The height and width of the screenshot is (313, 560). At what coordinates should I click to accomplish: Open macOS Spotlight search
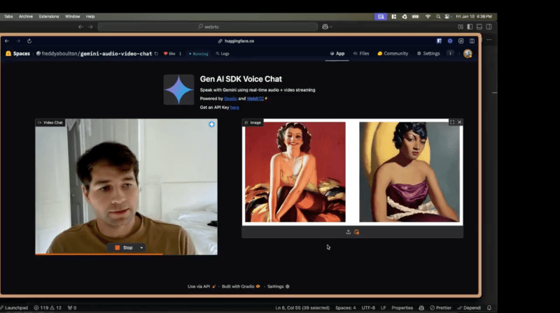tap(438, 16)
